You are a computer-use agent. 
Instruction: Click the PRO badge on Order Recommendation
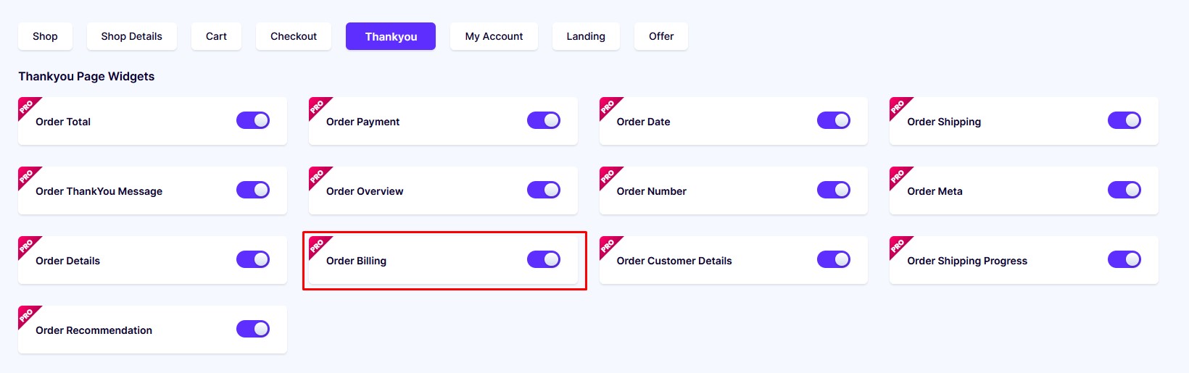27,314
